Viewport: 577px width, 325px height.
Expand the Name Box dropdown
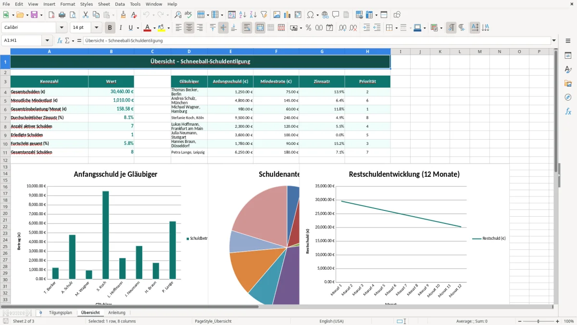47,40
